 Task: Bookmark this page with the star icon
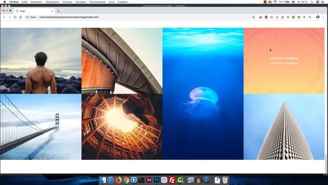(x=254, y=17)
